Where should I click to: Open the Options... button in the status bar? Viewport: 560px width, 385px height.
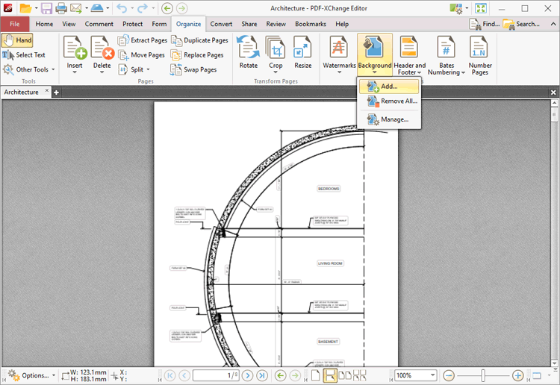31,375
